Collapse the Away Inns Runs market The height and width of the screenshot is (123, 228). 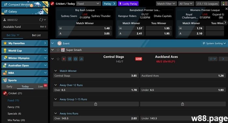56,114
